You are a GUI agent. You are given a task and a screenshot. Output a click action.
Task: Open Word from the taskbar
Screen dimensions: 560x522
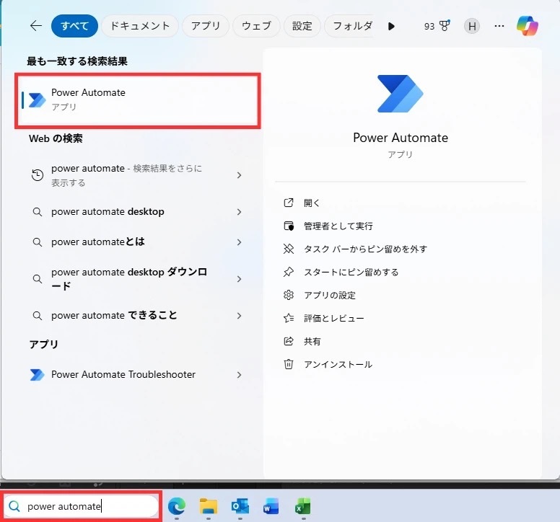point(271,506)
